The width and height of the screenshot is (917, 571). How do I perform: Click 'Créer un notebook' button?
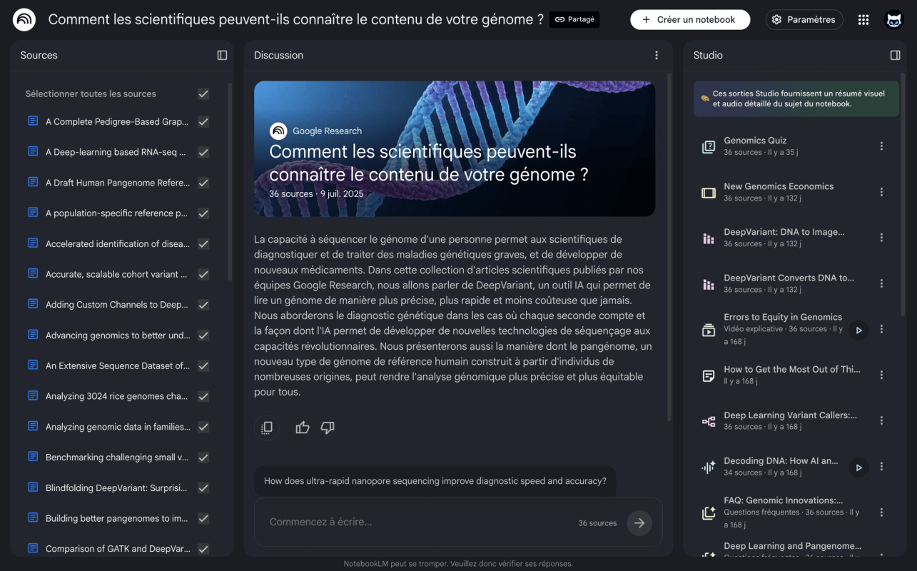point(690,20)
